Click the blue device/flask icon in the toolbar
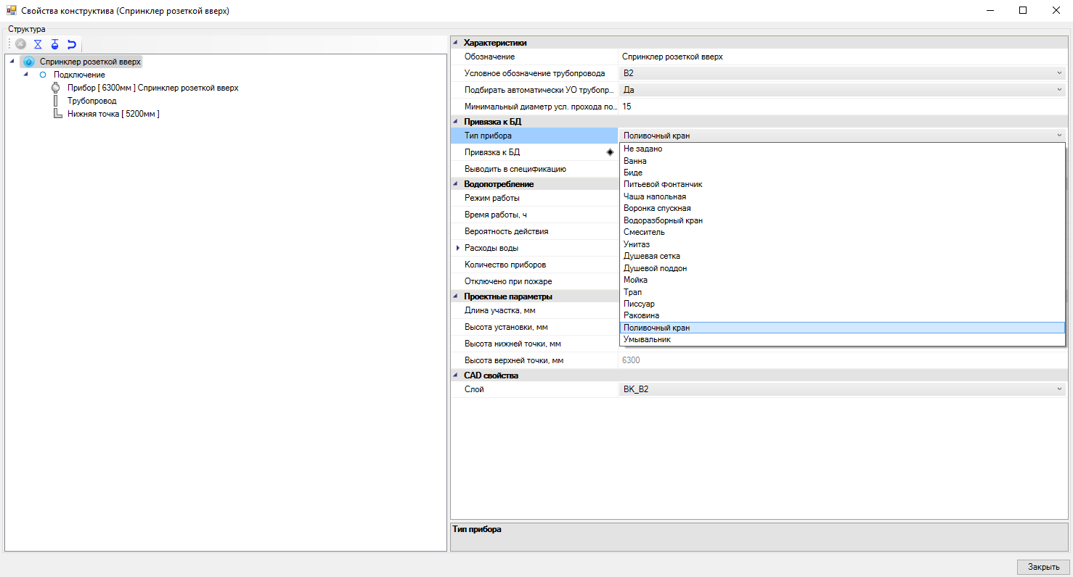Viewport: 1073px width, 577px height. click(54, 44)
